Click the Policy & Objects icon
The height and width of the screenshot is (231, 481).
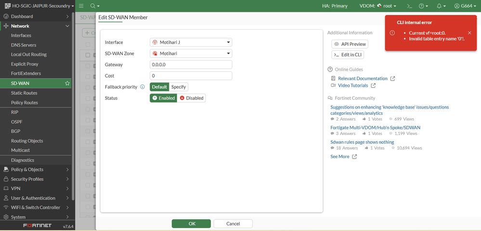click(x=6, y=170)
